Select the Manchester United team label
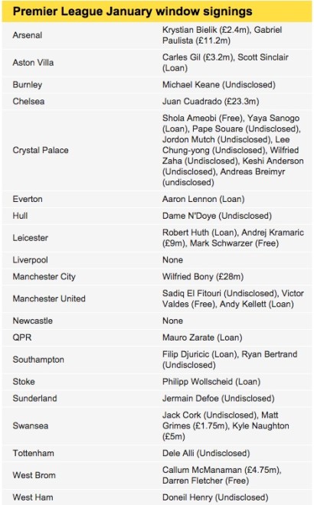The height and width of the screenshot is (505, 314). 49,298
